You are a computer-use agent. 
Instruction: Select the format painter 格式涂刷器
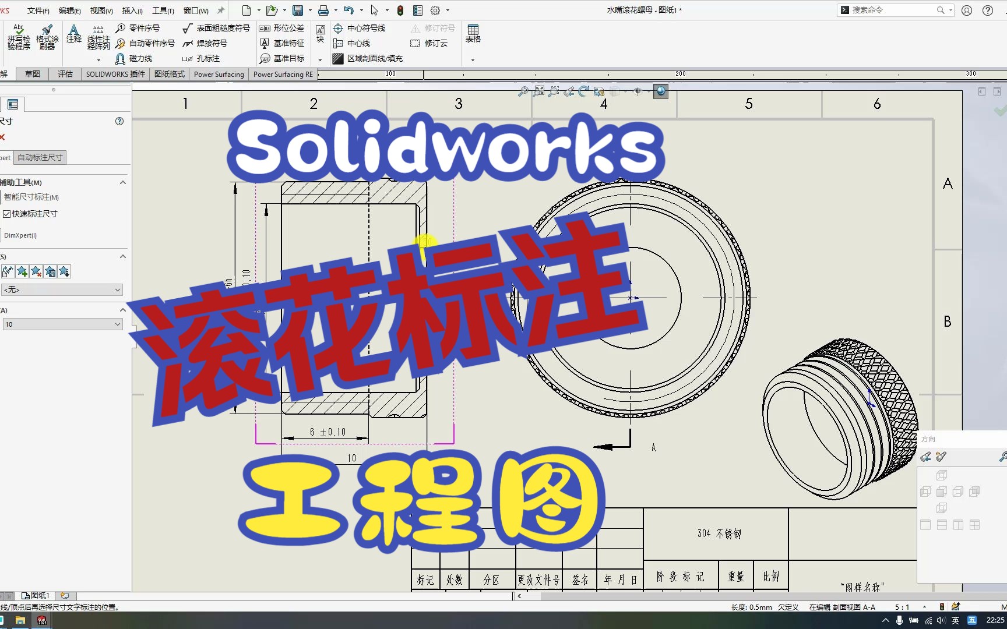47,38
